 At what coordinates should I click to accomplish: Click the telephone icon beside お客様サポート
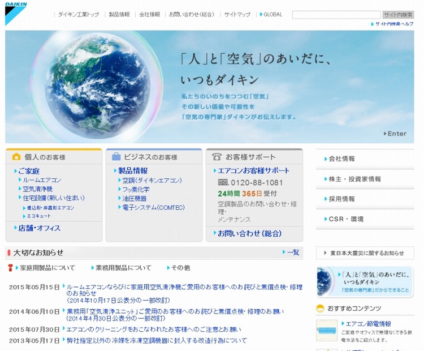click(x=217, y=157)
